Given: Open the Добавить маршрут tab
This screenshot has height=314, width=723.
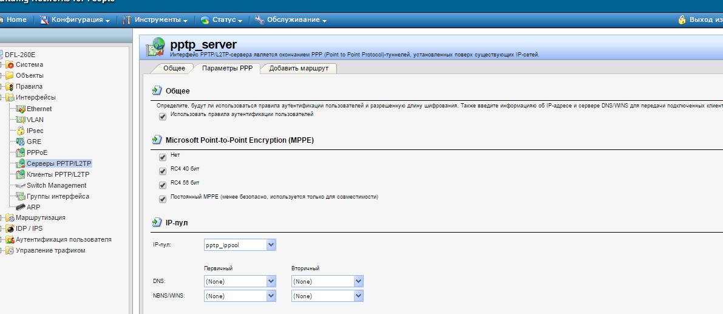Looking at the screenshot, I should tap(299, 68).
